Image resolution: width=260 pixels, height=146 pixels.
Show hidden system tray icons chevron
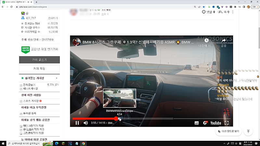click(x=224, y=143)
